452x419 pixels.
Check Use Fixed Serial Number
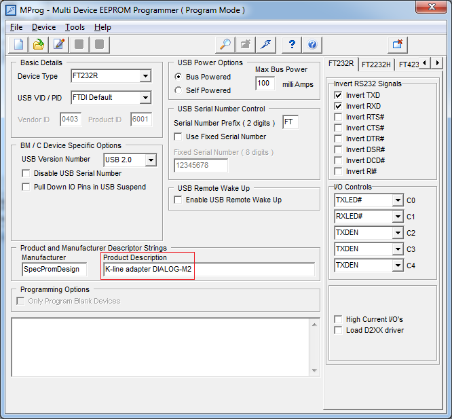179,136
